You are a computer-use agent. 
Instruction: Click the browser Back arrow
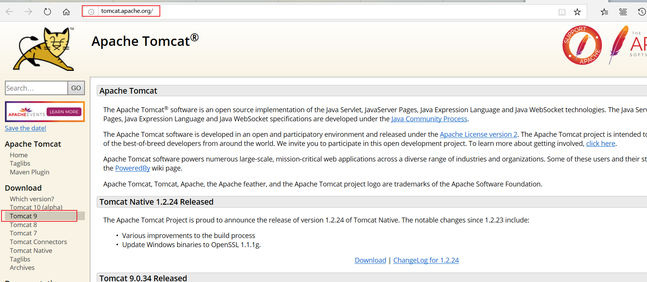[9, 12]
